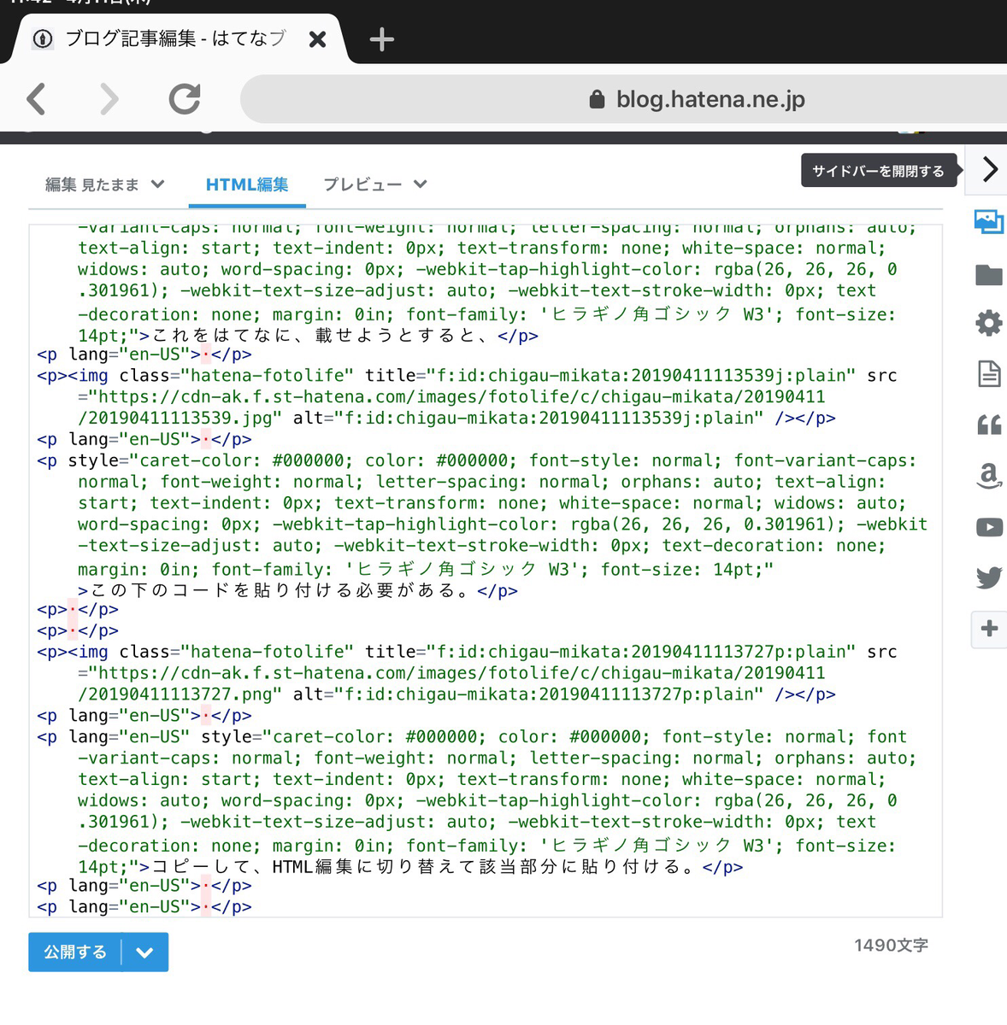Click the text この下のコードを貼り付ける必要がある。
Viewport: 1007px width, 1025px height.
point(283,590)
